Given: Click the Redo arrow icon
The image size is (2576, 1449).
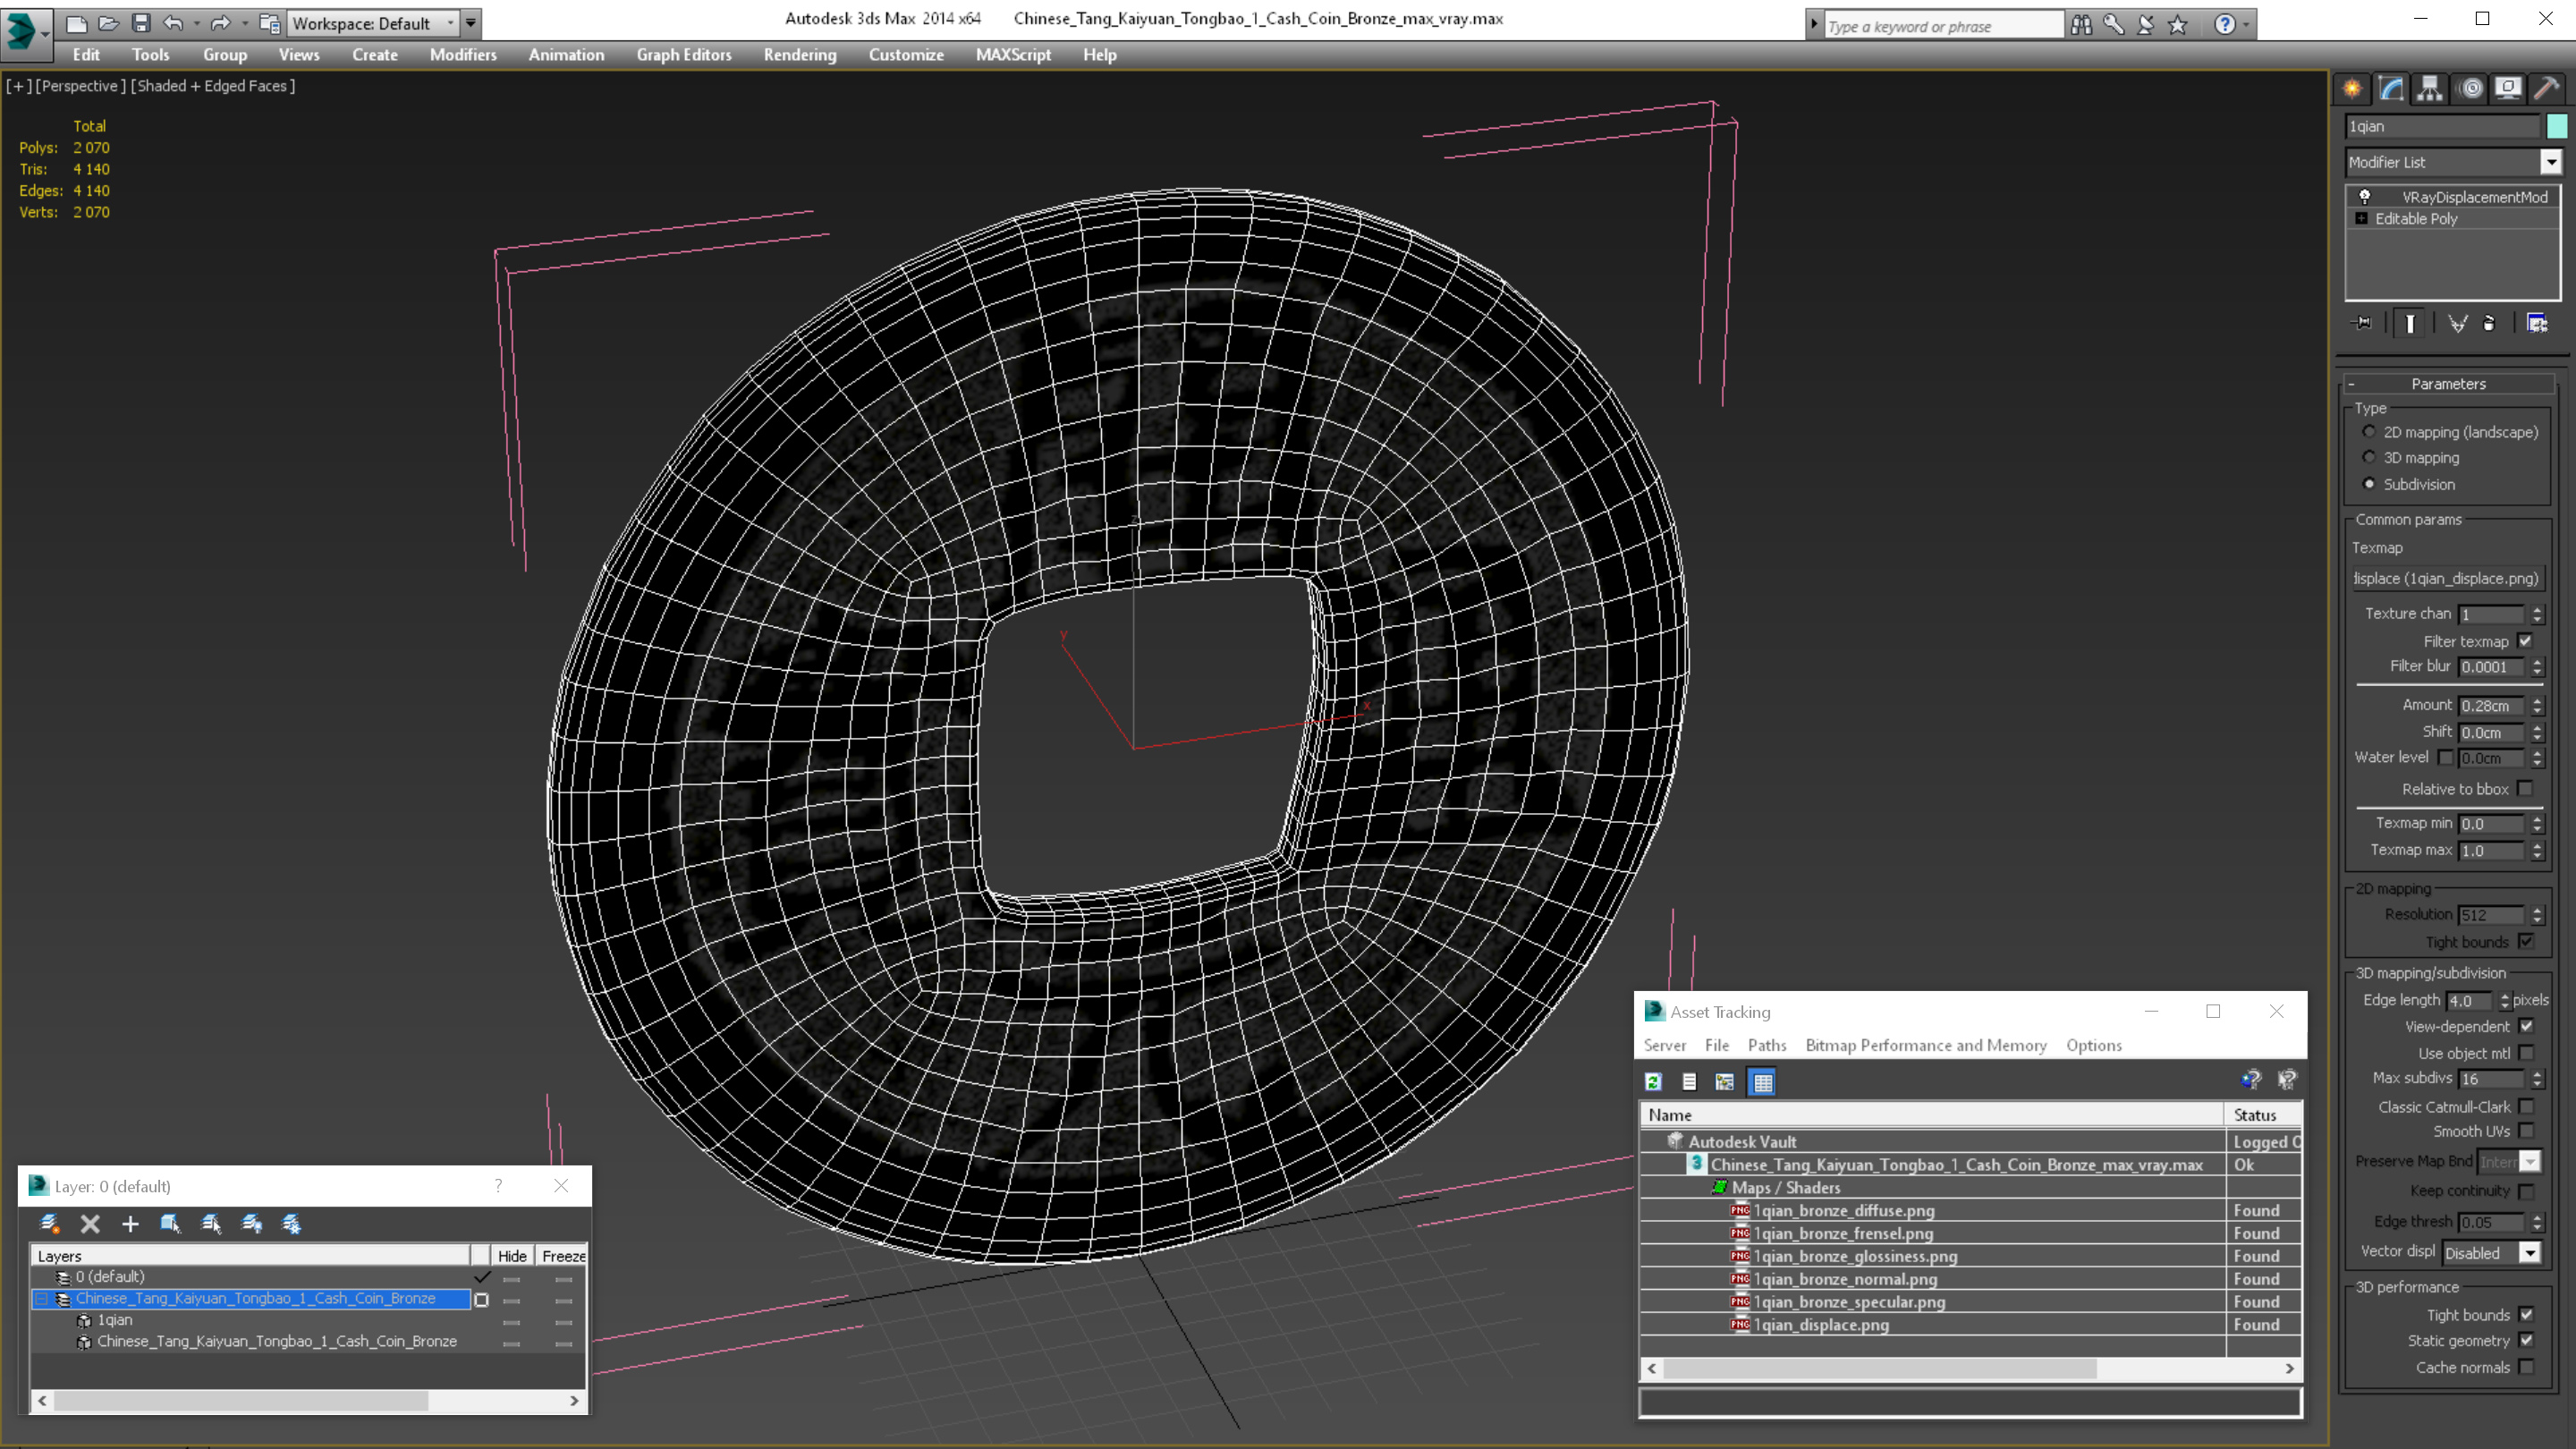Looking at the screenshot, I should point(220,23).
